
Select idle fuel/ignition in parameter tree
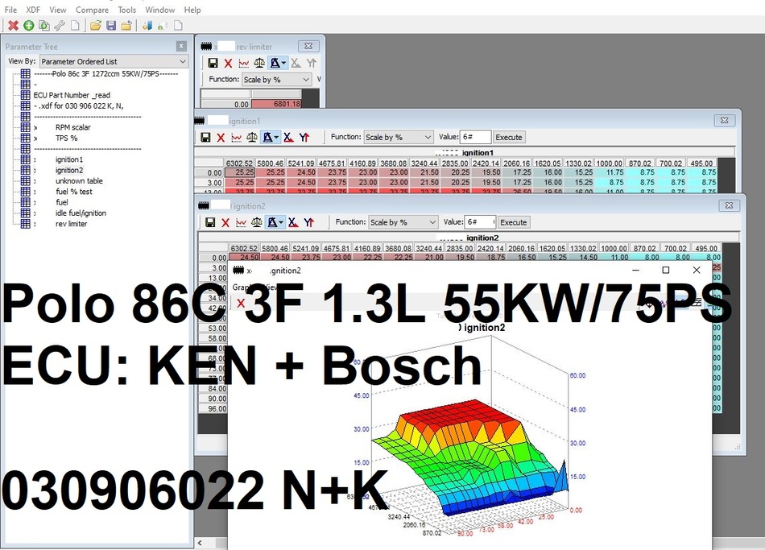[81, 213]
